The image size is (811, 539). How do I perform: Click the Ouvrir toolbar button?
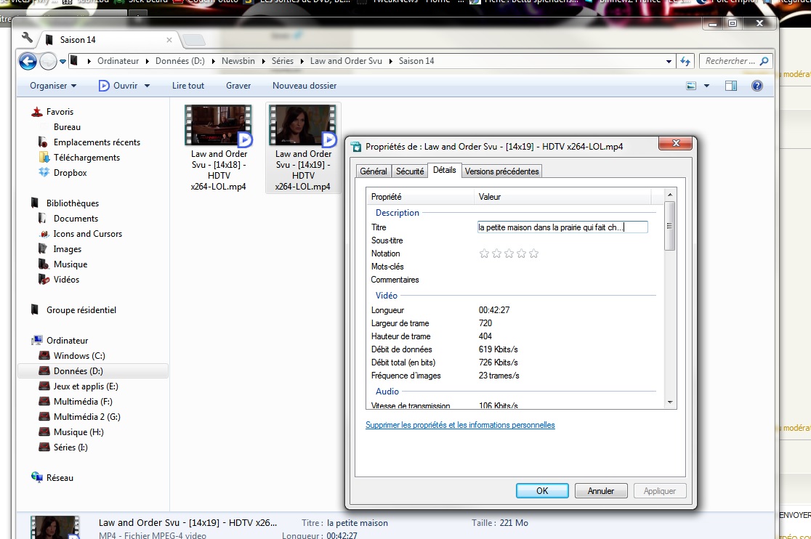118,86
